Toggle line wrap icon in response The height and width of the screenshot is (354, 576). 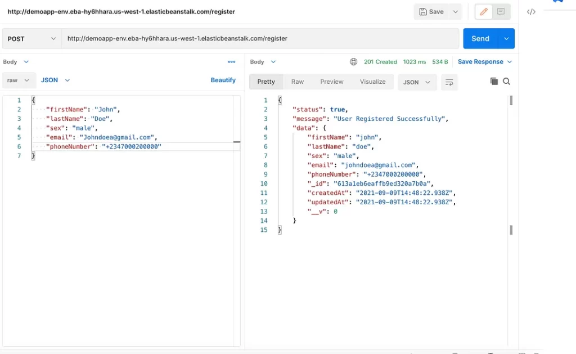click(449, 82)
